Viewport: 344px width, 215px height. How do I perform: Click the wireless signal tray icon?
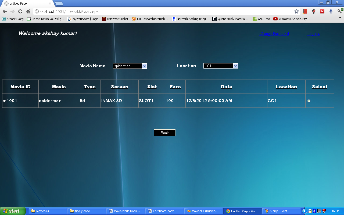coord(324,211)
